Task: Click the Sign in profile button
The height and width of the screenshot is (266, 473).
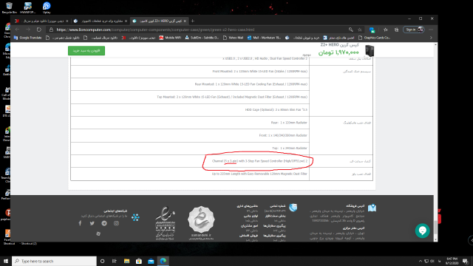Action: coord(414,30)
